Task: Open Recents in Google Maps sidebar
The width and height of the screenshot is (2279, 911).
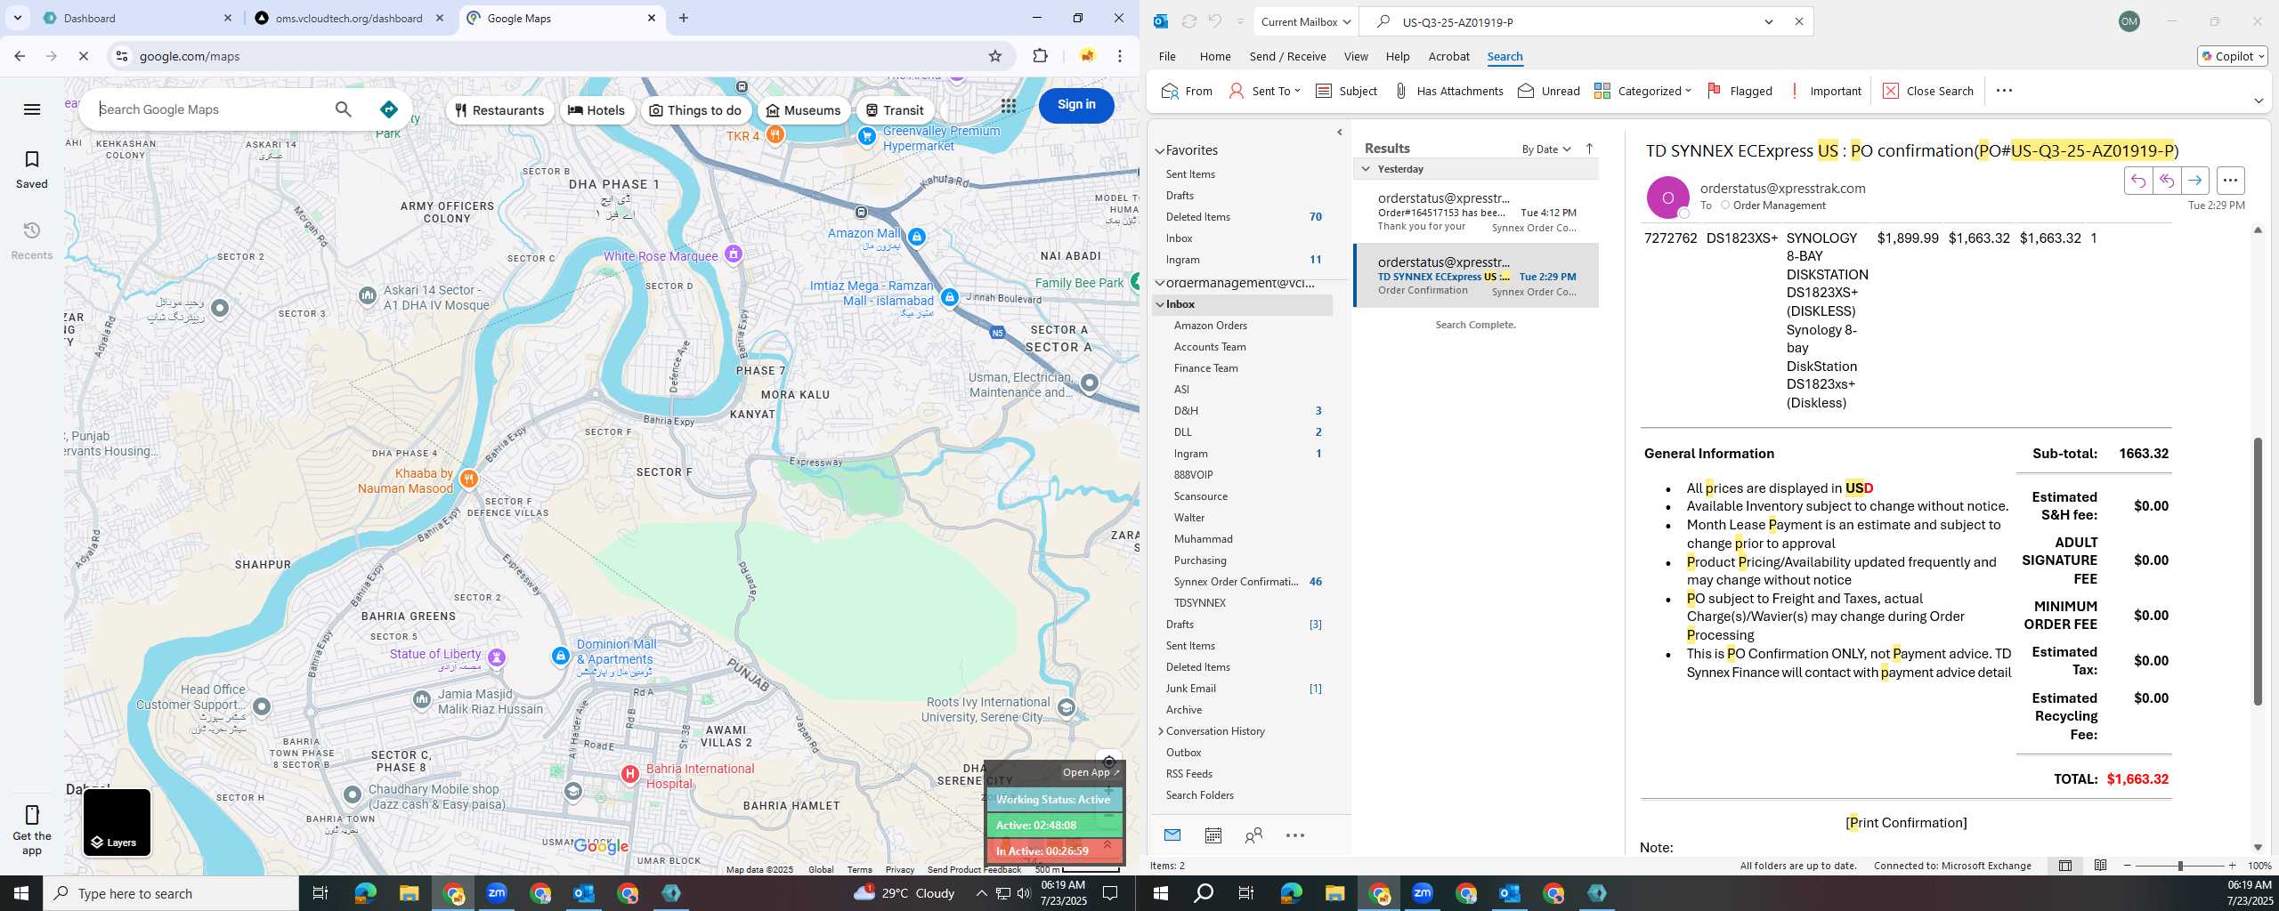Action: coord(32,240)
